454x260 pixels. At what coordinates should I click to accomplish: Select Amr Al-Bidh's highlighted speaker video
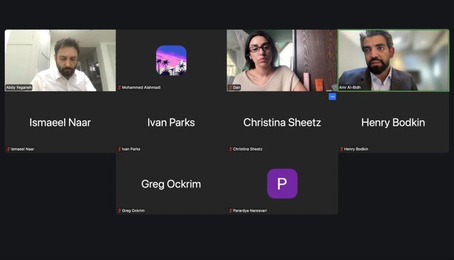(393, 60)
